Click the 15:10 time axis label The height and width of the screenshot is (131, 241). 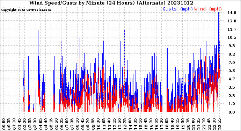140,124
